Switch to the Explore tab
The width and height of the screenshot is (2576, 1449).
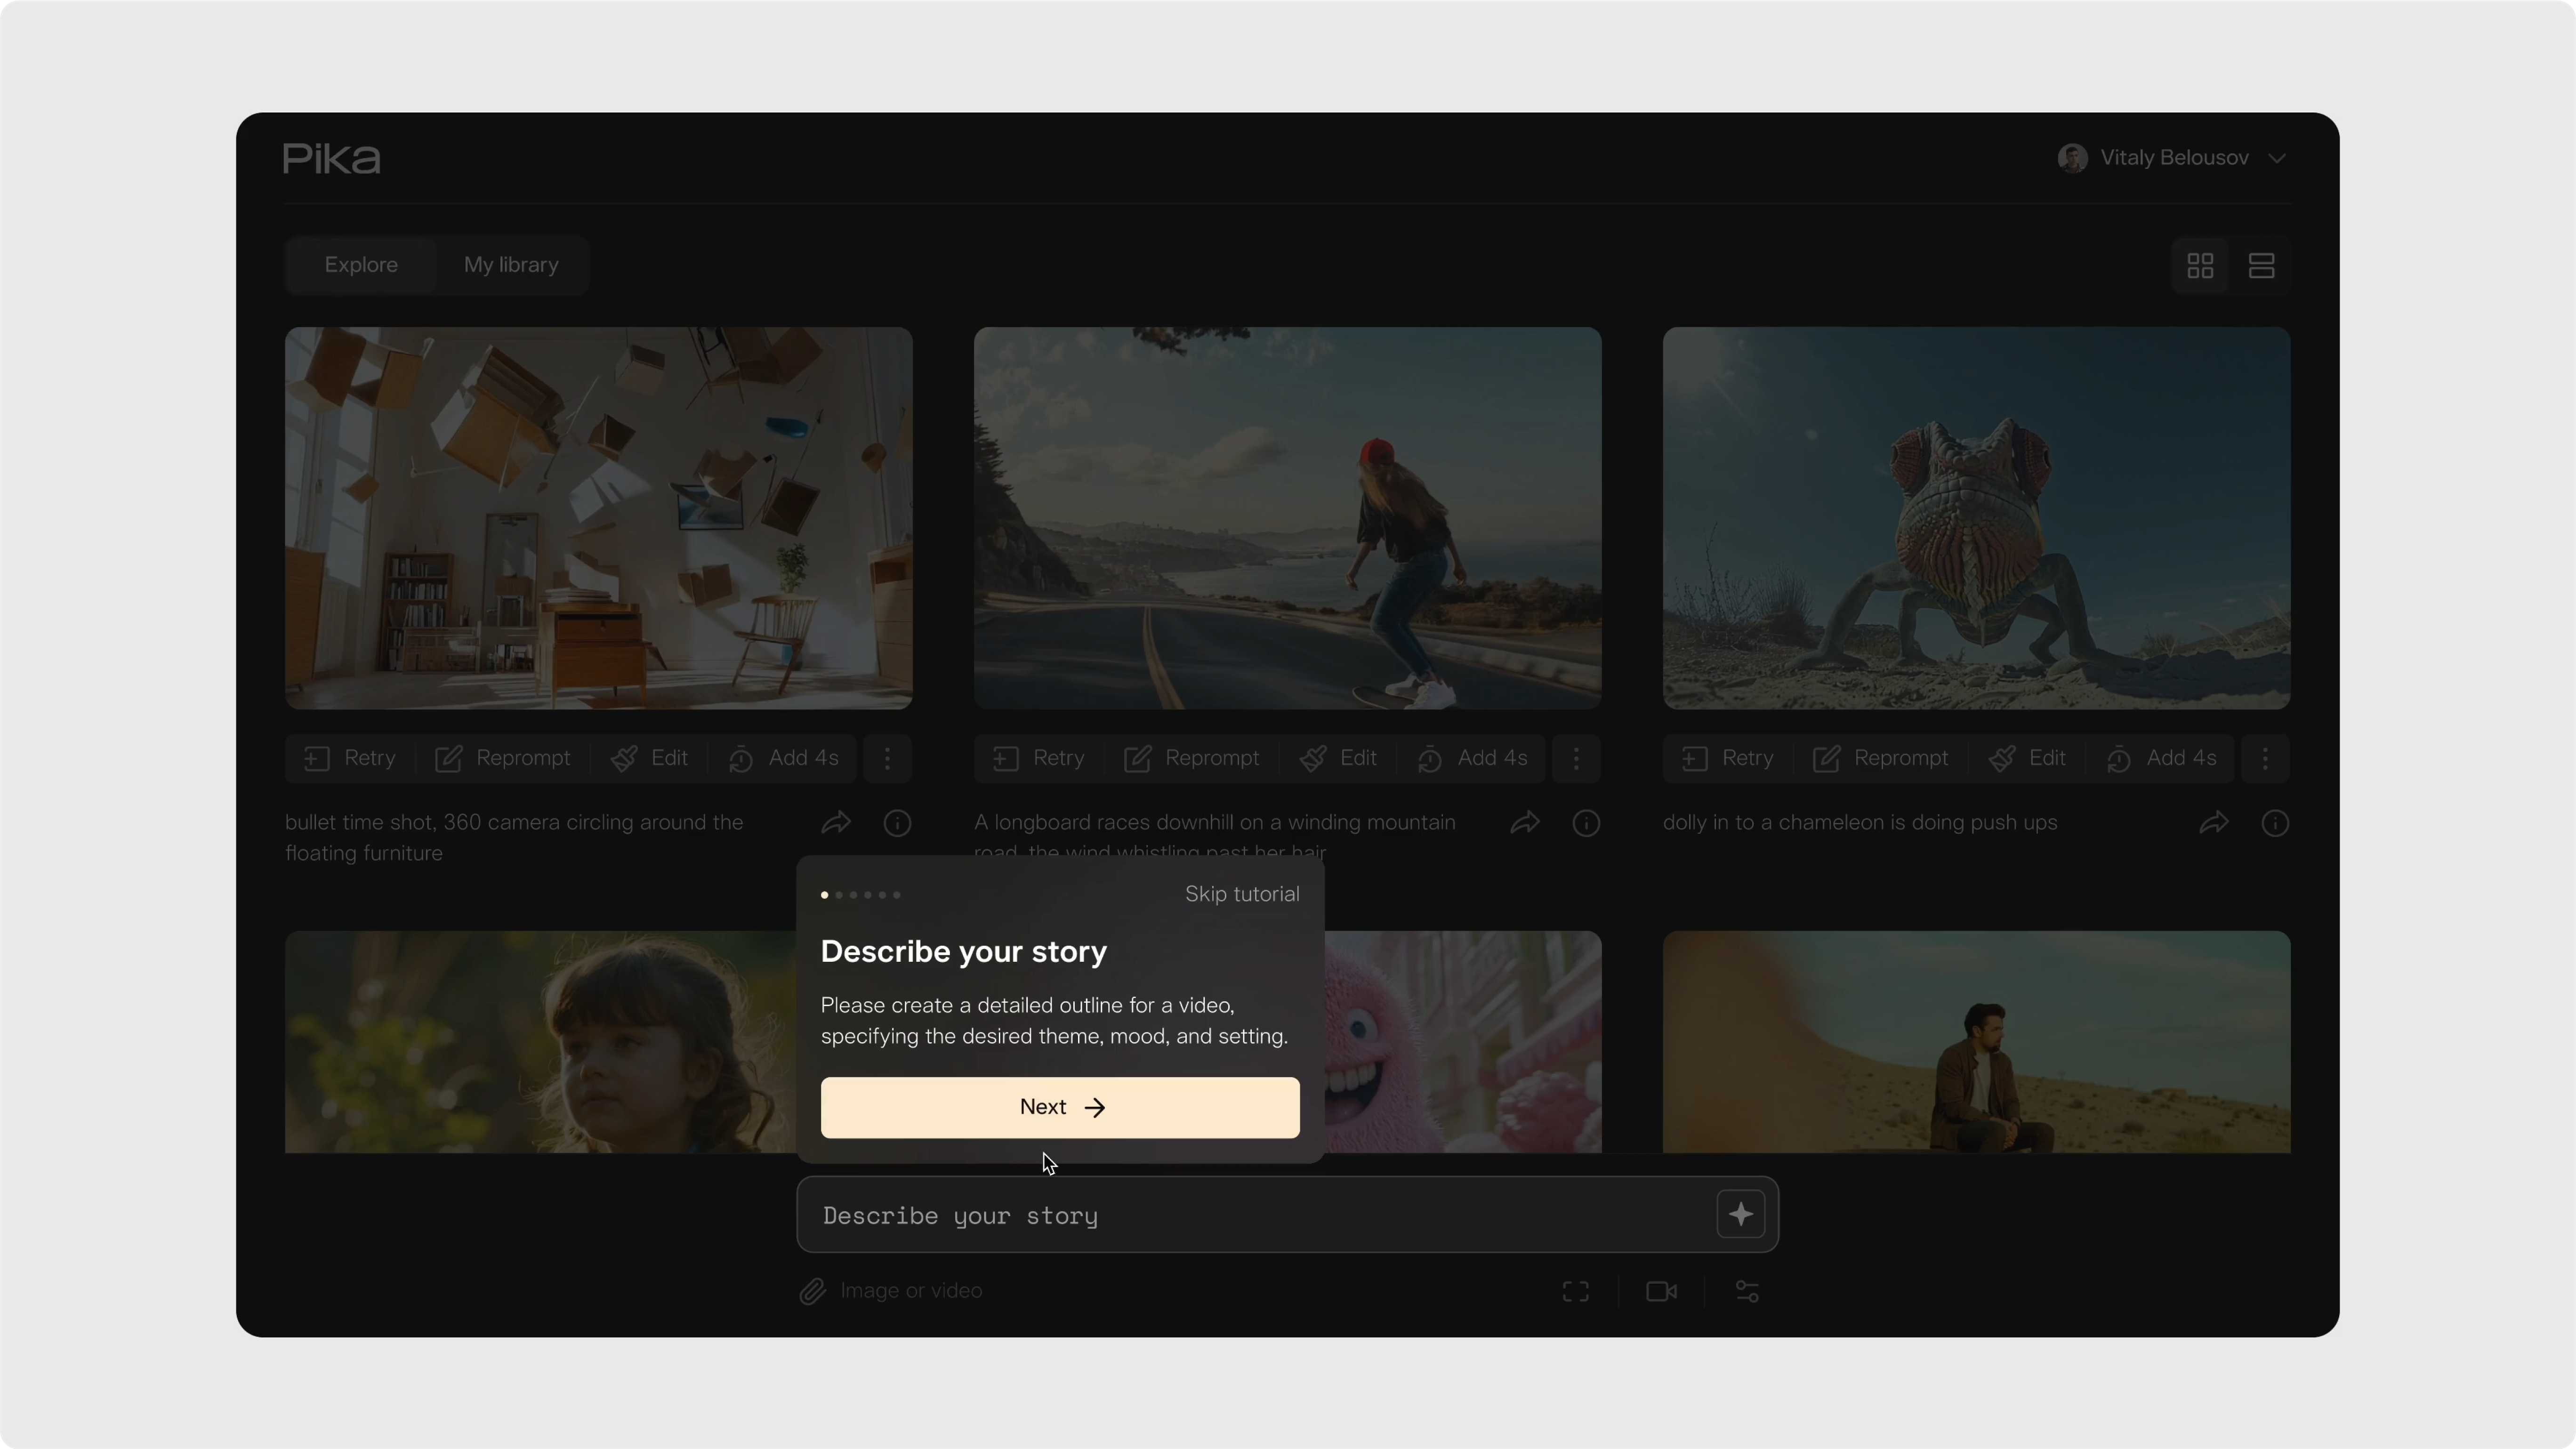[x=361, y=265]
